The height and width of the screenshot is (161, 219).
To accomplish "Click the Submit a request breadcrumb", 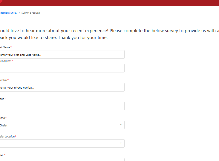I will point(31,13).
